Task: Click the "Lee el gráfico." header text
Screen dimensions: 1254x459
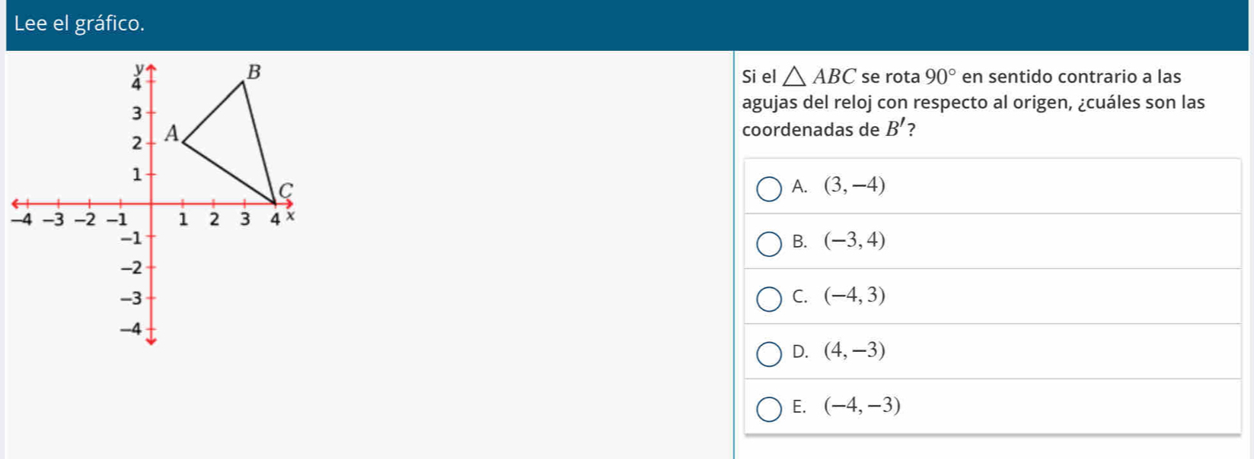Action: (79, 24)
